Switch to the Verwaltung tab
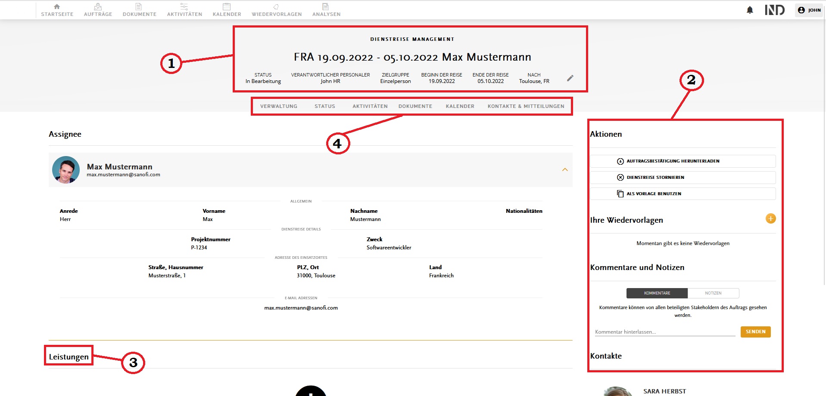This screenshot has height=396, width=826. click(x=279, y=106)
